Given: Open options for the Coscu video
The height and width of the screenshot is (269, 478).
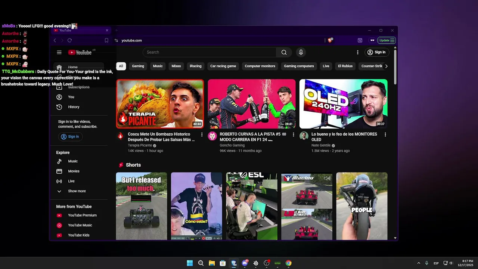Looking at the screenshot, I should 202,134.
